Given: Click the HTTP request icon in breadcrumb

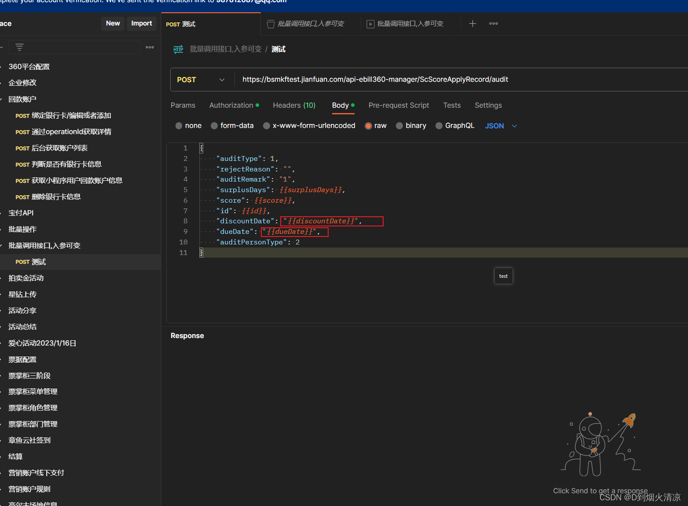Looking at the screenshot, I should [x=178, y=49].
